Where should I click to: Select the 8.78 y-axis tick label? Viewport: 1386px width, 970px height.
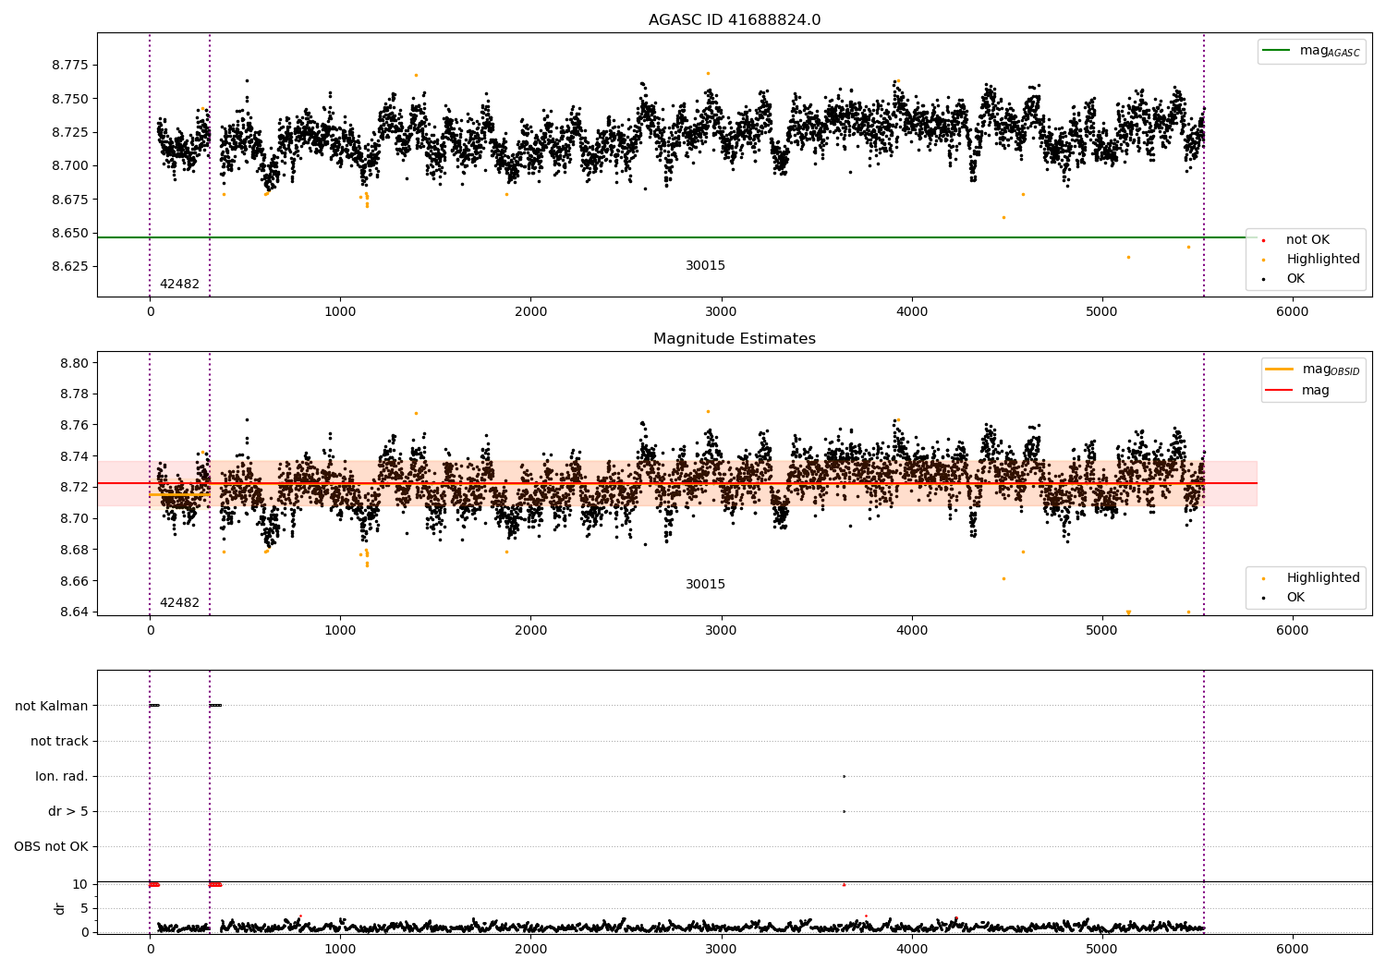[74, 394]
